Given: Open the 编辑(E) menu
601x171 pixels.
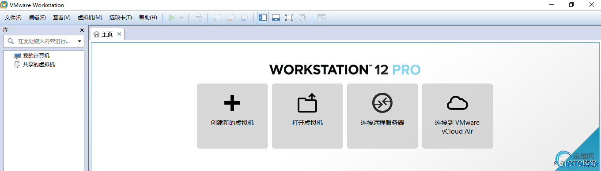Looking at the screenshot, I should [37, 18].
